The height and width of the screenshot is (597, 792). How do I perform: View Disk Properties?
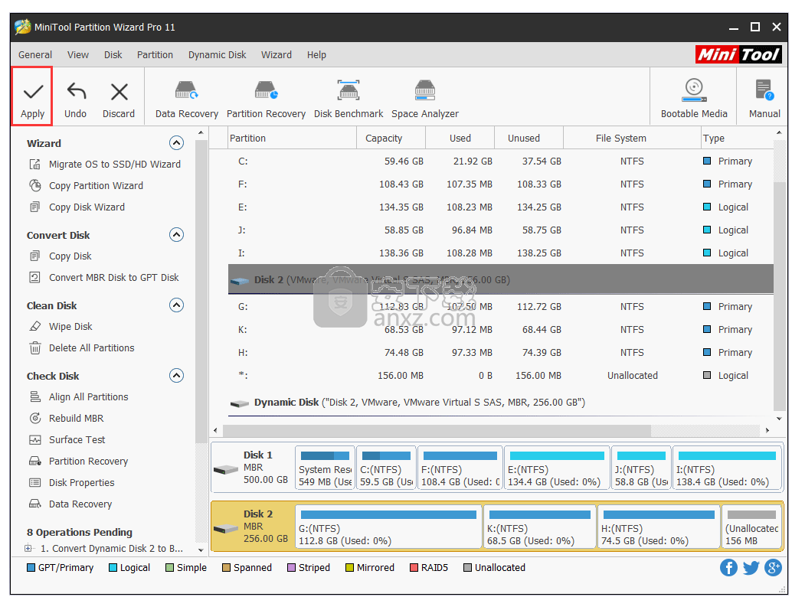[71, 482]
